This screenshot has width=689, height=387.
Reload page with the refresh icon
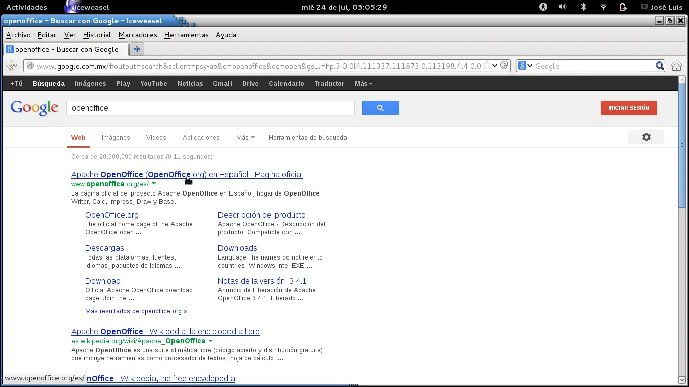504,66
